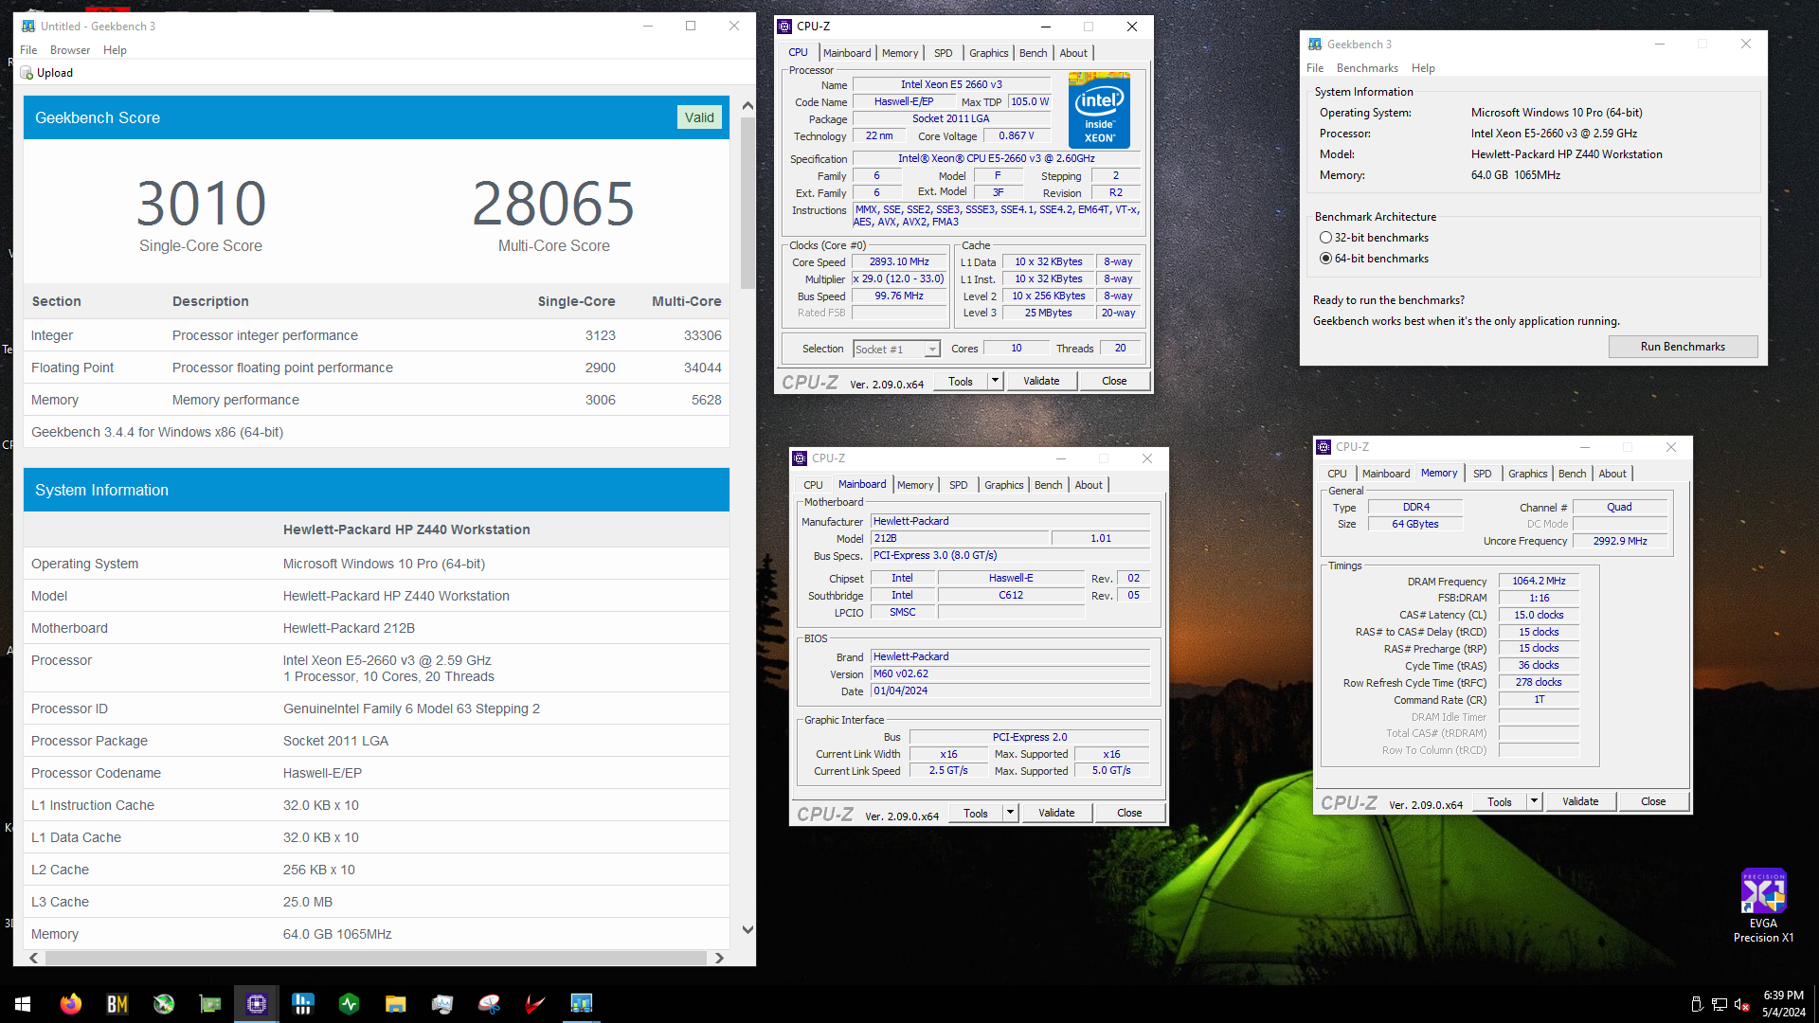Click the safely remove USB tray icon

pos(1697,1004)
